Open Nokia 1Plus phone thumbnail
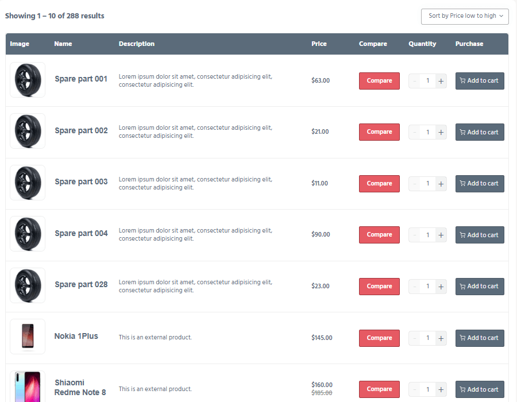The width and height of the screenshot is (517, 402). [x=28, y=337]
